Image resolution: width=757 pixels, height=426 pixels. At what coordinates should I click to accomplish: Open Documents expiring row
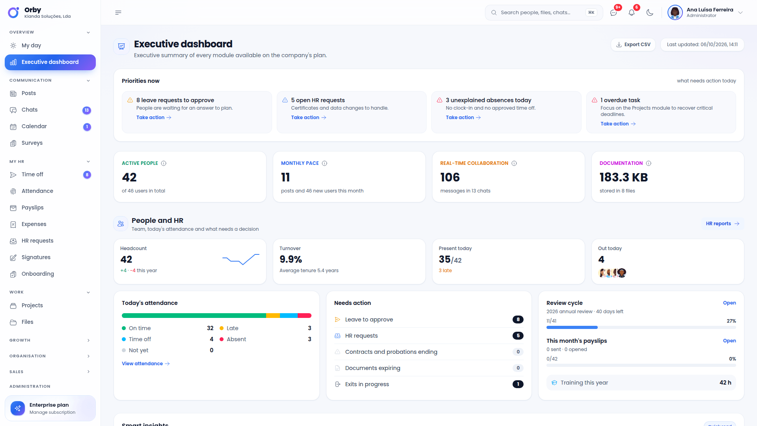point(429,368)
